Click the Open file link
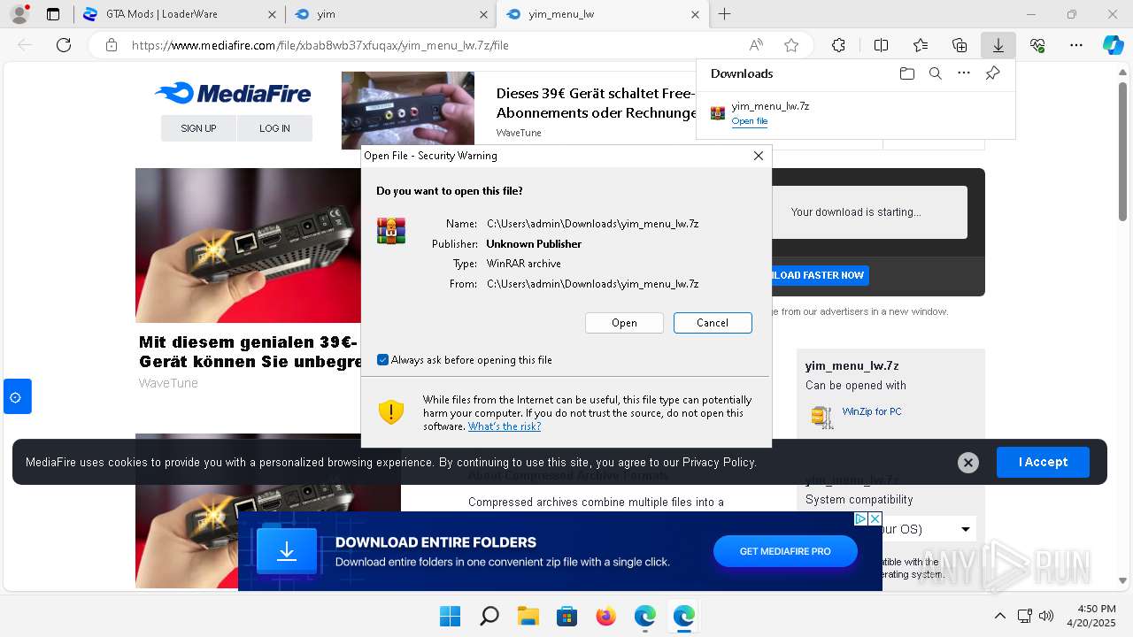Image resolution: width=1133 pixels, height=637 pixels. pos(750,121)
